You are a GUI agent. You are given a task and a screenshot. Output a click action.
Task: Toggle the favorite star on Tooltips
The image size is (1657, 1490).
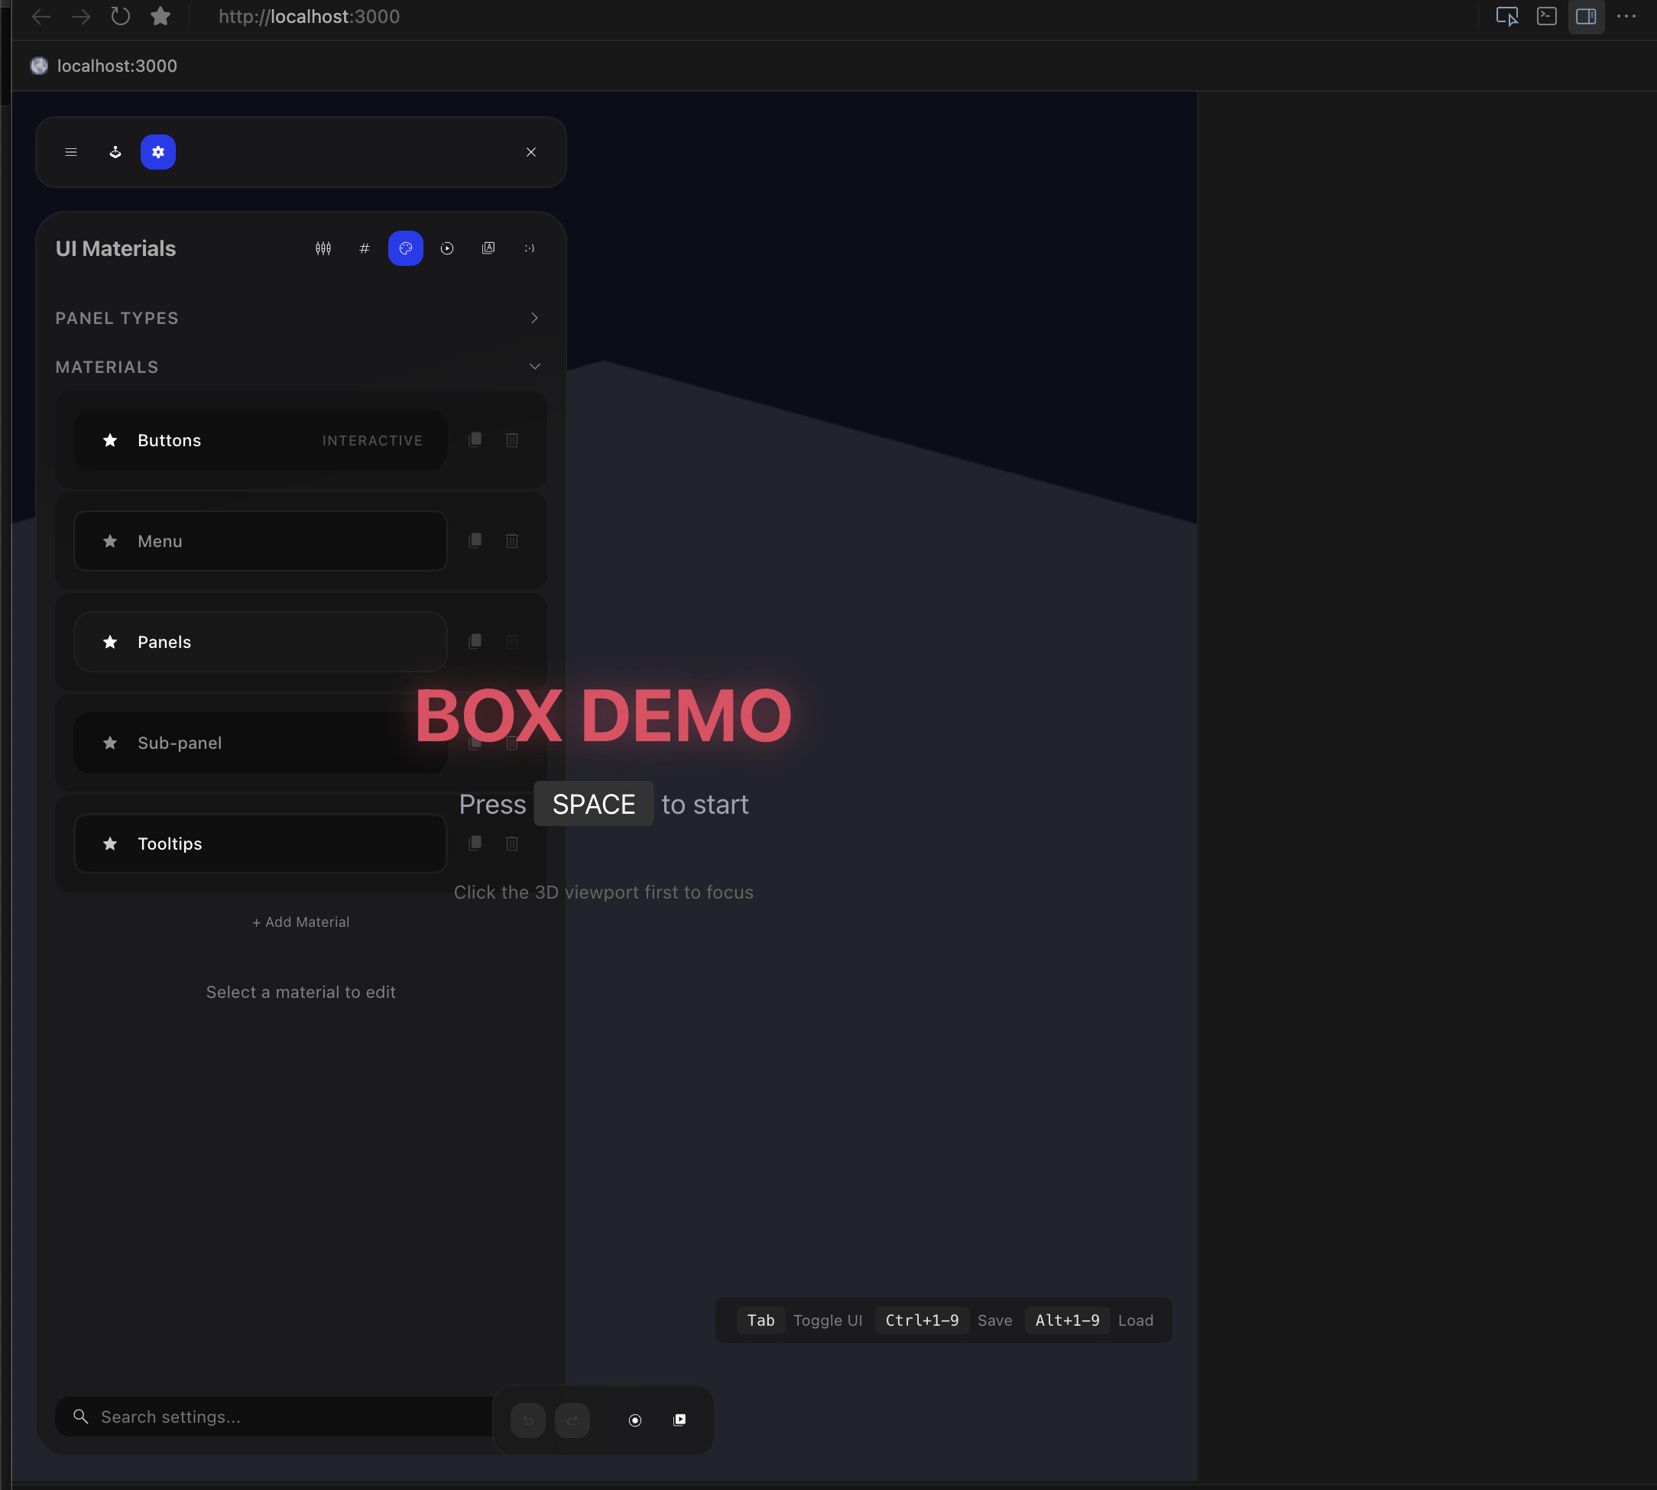[x=110, y=844]
